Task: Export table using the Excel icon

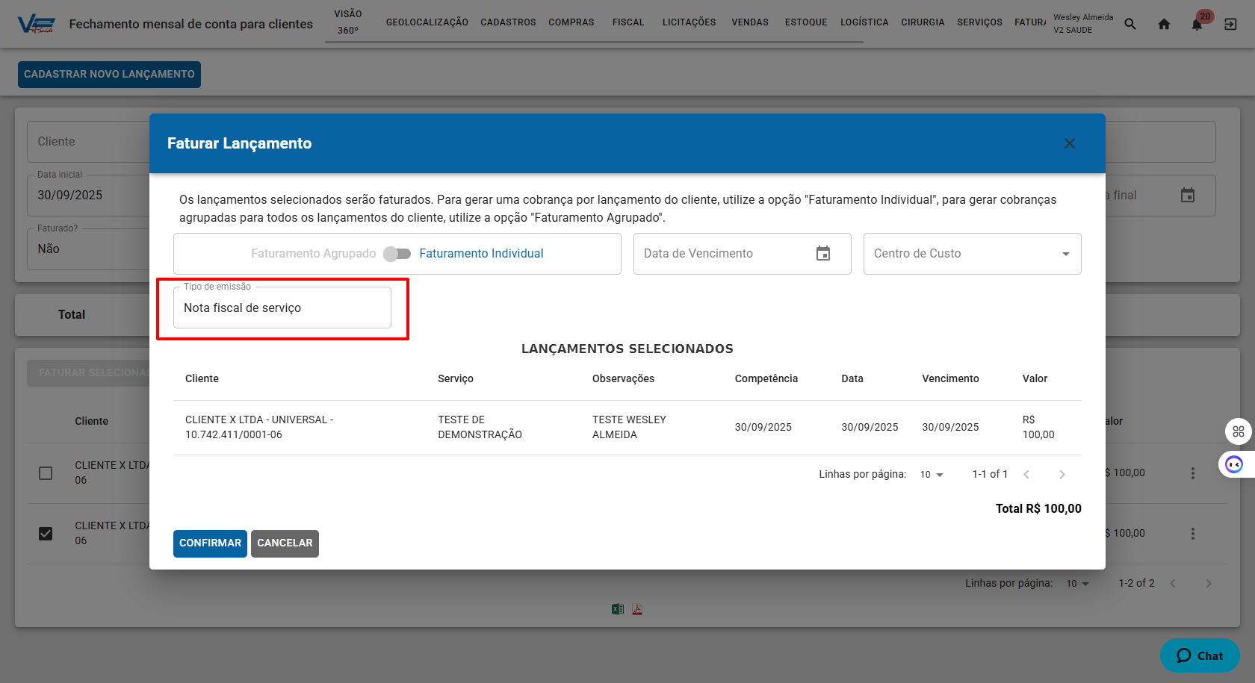Action: click(x=618, y=609)
